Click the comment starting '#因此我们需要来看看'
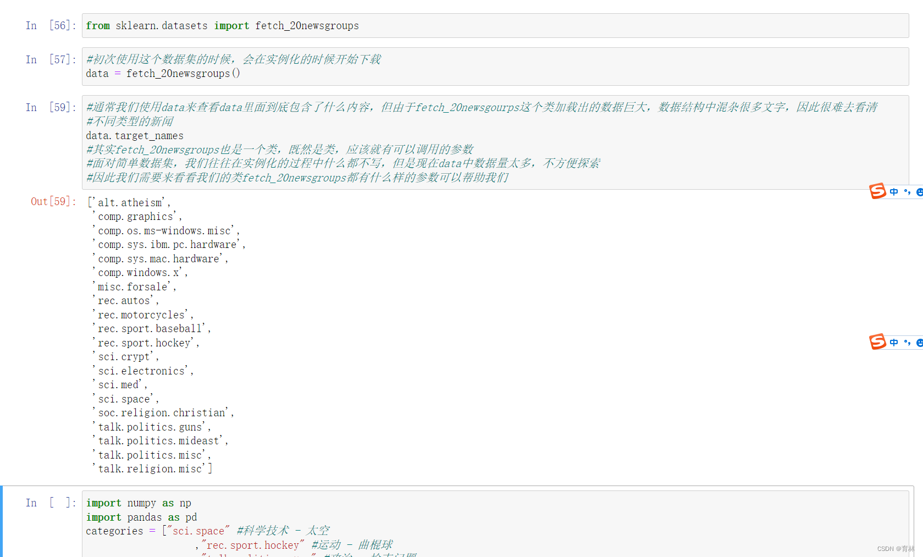 (297, 178)
